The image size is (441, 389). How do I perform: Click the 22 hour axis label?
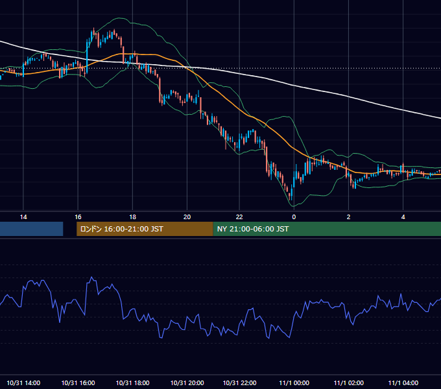tap(239, 217)
